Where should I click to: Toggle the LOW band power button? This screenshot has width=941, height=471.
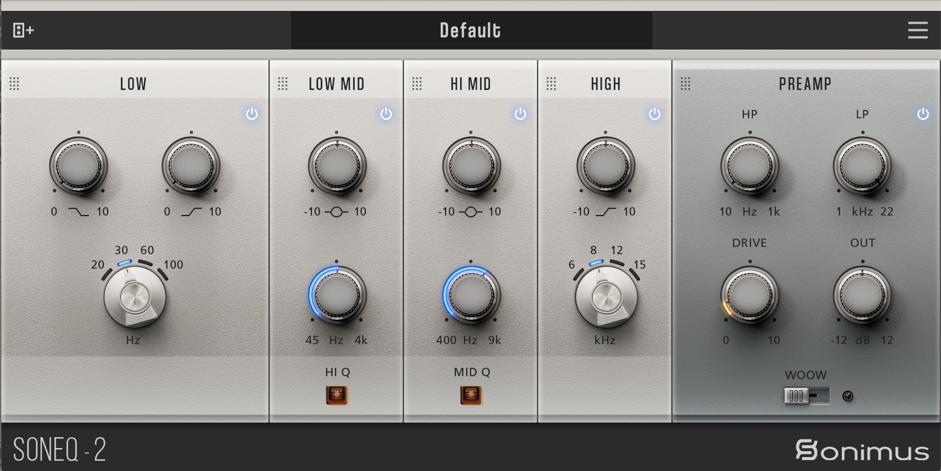(x=252, y=114)
